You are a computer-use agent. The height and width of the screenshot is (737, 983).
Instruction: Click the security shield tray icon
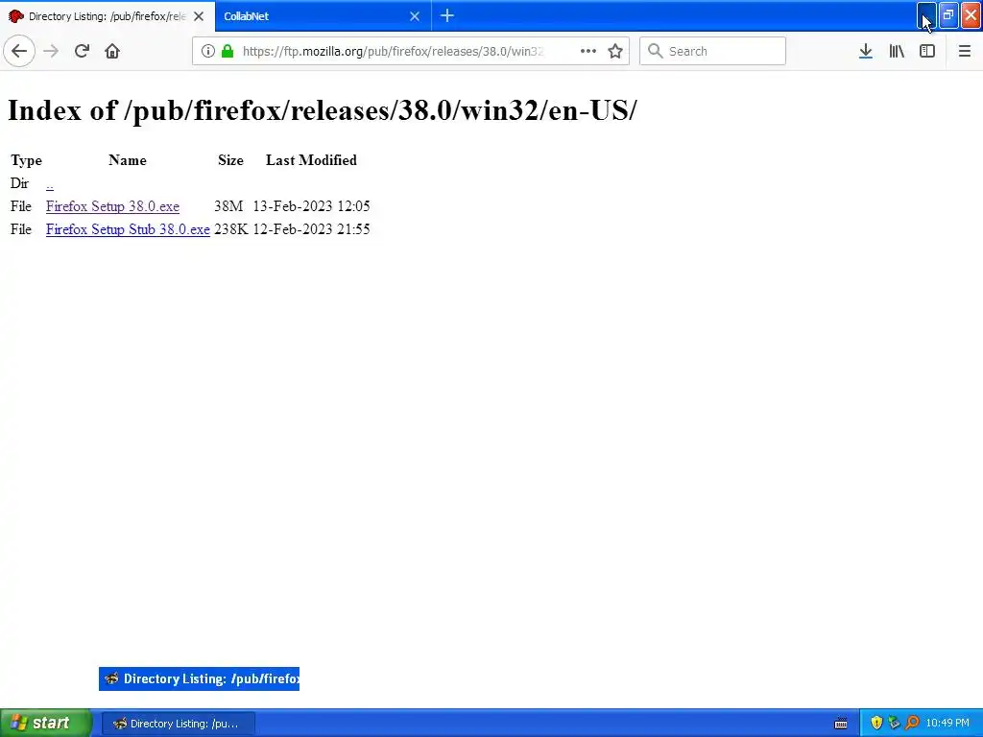coord(876,724)
